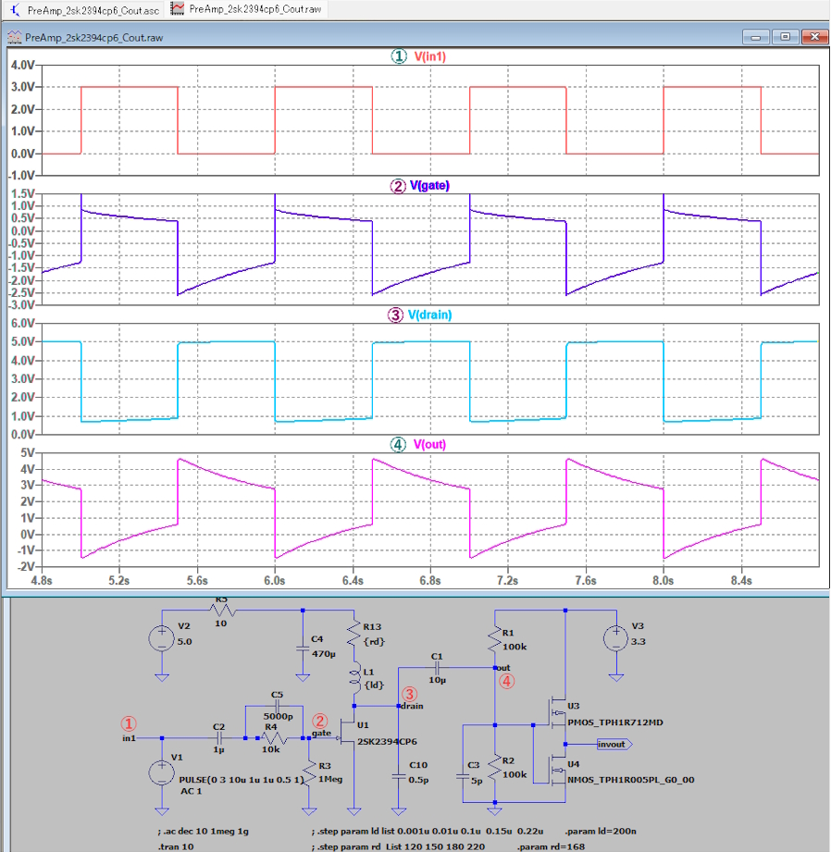Click the 'drain' net label in schematic
Viewport: 831px width, 852px height.
click(412, 706)
